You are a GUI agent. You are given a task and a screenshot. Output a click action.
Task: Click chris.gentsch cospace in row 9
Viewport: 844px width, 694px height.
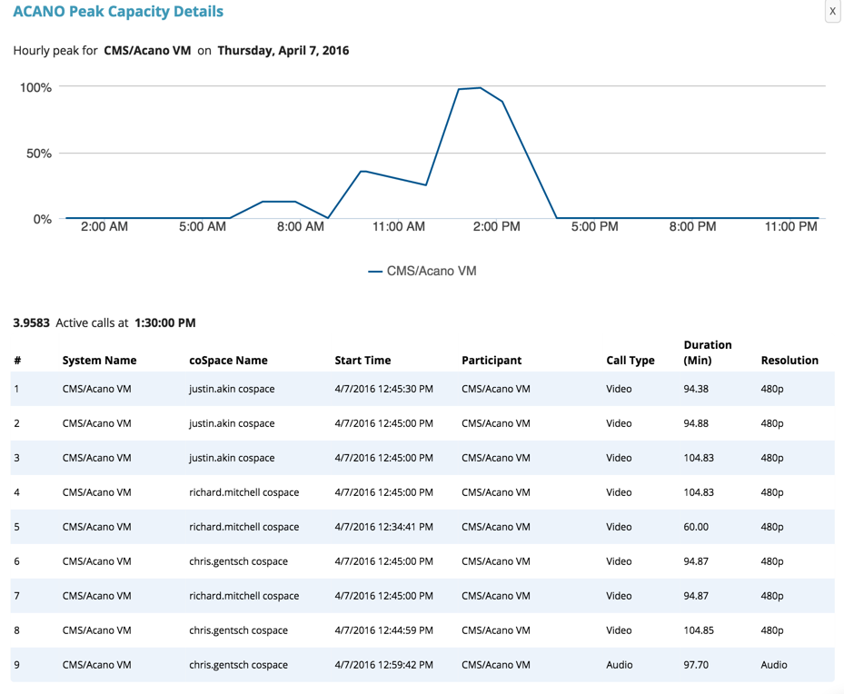pos(238,664)
